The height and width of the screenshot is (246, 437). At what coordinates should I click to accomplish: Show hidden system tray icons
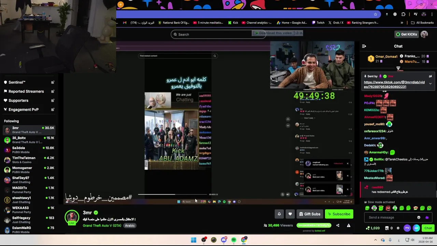(375, 240)
